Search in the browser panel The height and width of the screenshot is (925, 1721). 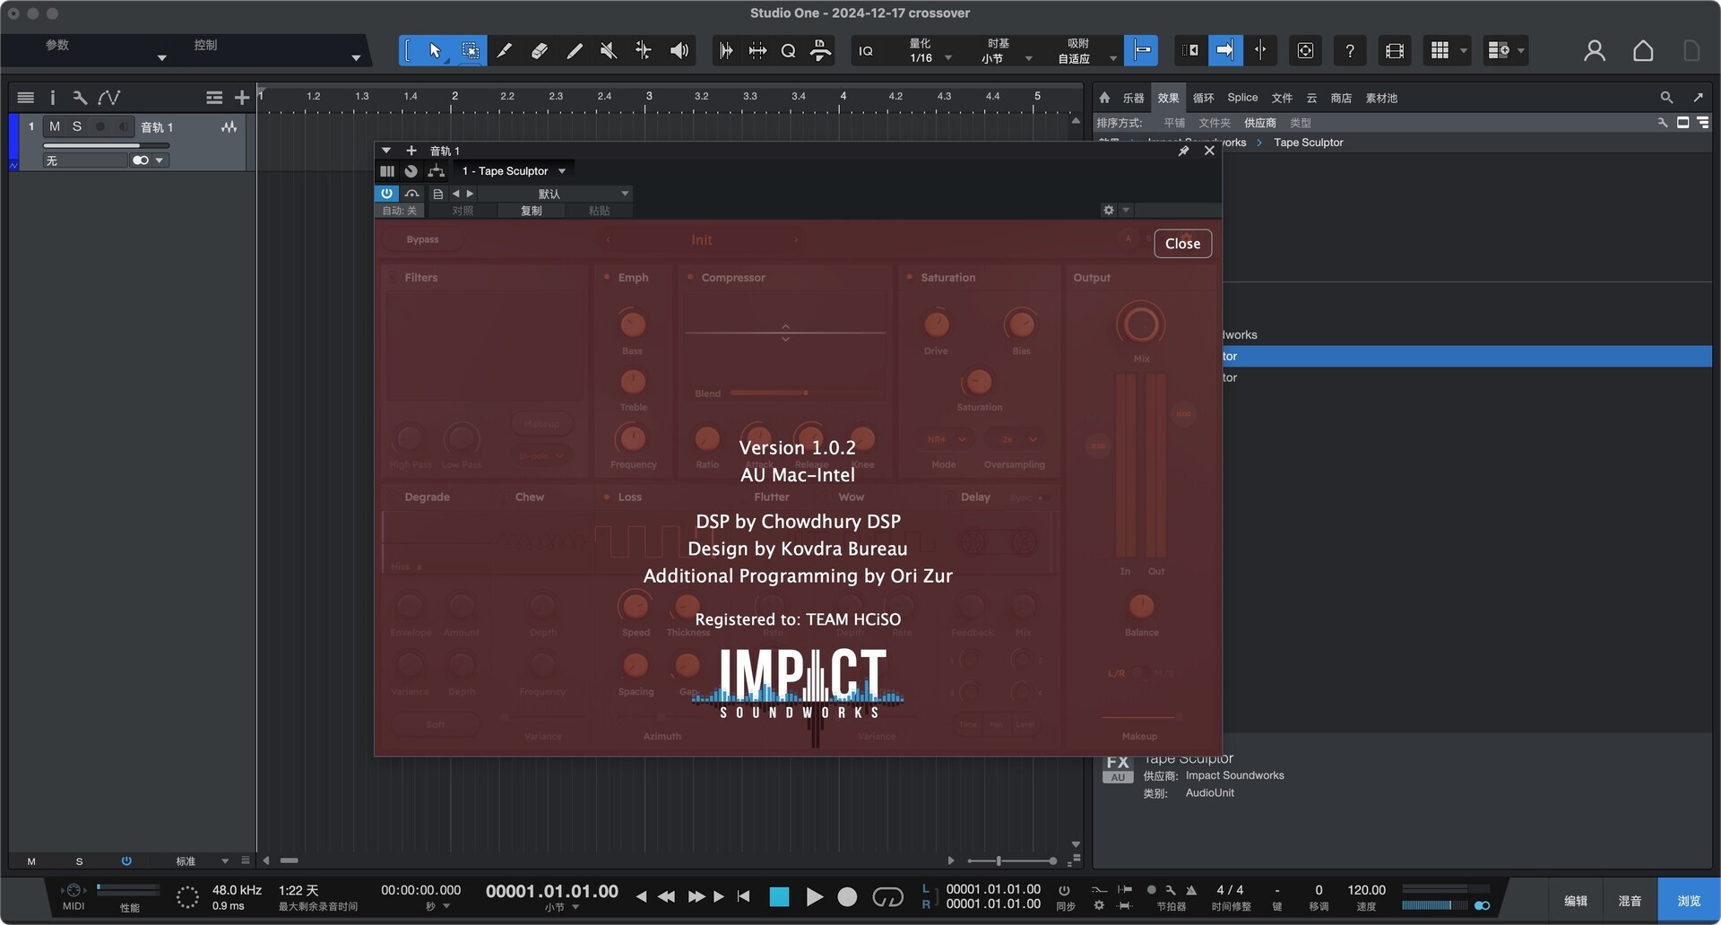[1666, 98]
